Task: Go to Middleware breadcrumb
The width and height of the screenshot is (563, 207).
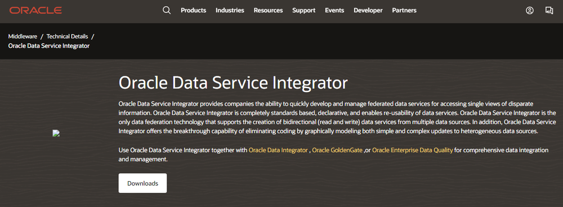Action: [x=23, y=36]
